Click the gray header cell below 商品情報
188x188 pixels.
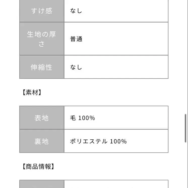[x=42, y=184]
